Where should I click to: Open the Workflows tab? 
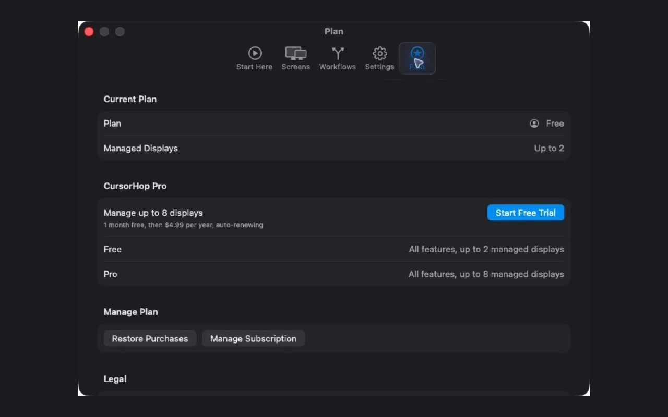pyautogui.click(x=338, y=58)
